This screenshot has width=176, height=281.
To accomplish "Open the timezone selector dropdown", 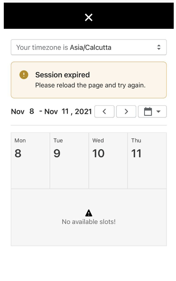I will pyautogui.click(x=89, y=47).
